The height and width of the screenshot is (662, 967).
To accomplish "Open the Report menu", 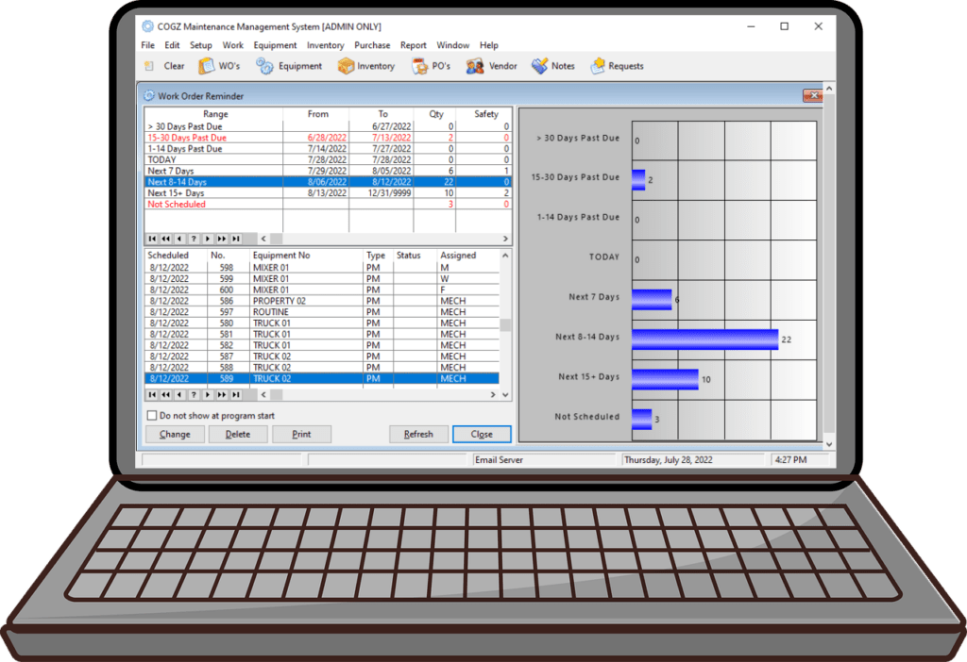I will tap(413, 44).
